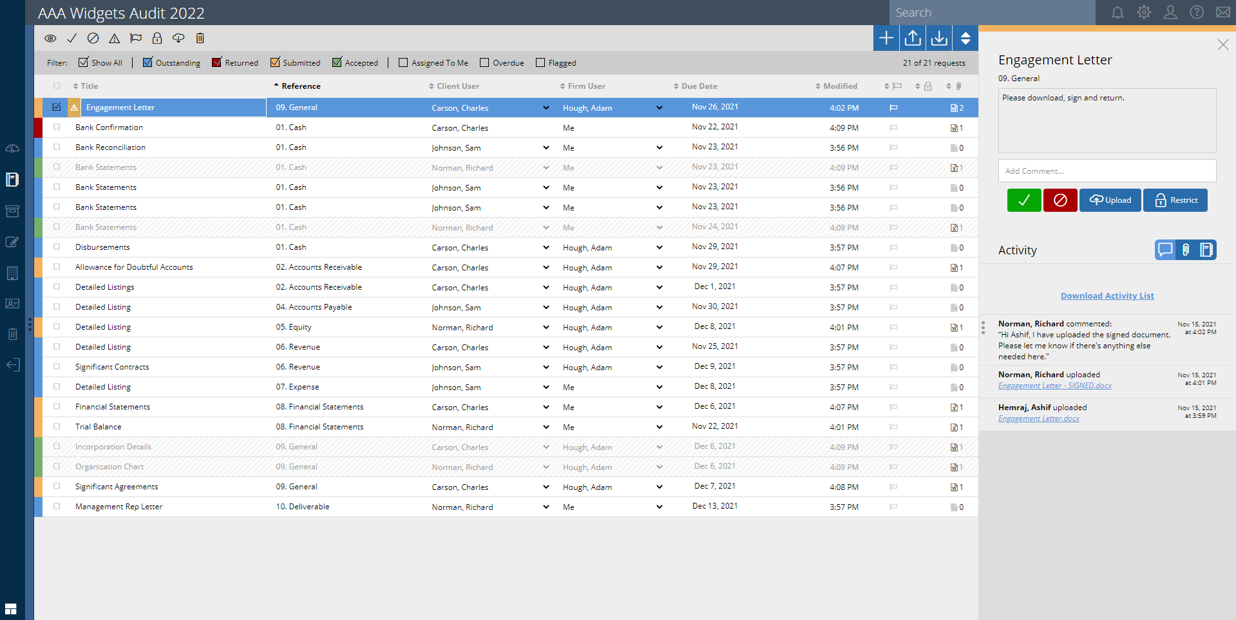The height and width of the screenshot is (620, 1236).
Task: Click the Add Comment input field
Action: 1107,171
